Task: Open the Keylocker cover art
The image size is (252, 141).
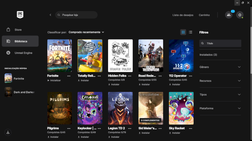Action: click(x=90, y=108)
